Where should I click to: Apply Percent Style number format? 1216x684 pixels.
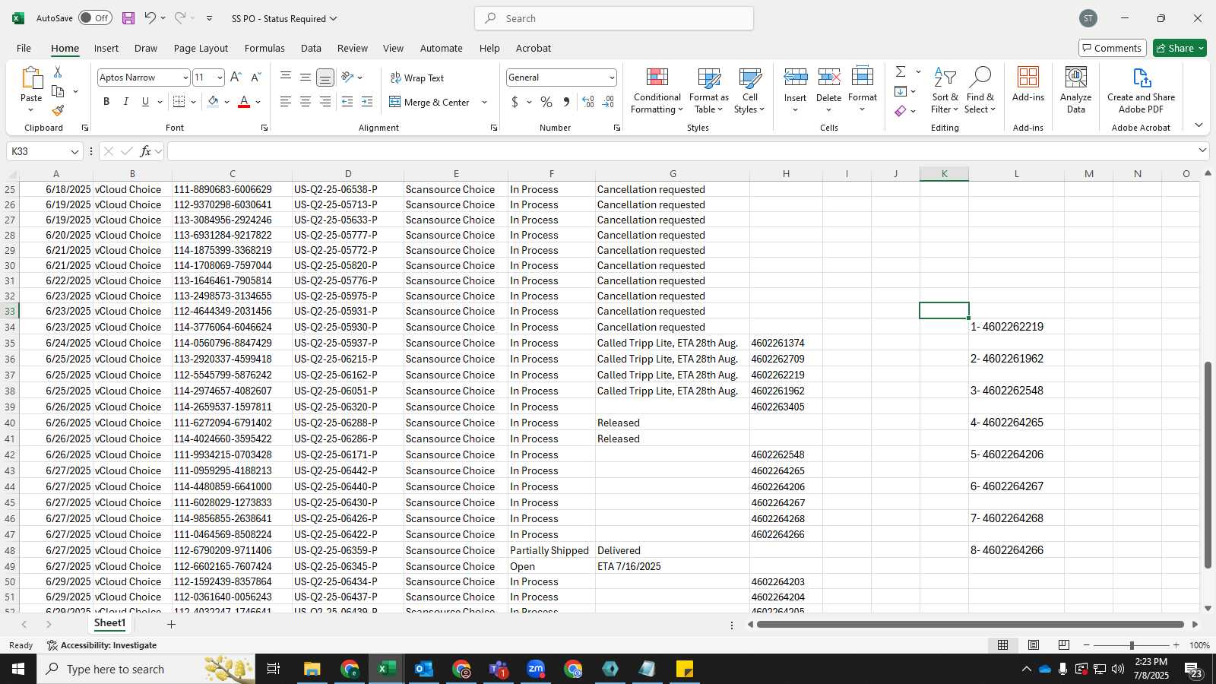pyautogui.click(x=546, y=102)
